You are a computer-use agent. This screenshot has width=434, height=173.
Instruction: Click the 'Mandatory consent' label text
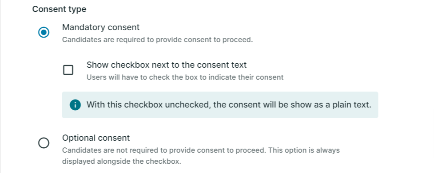(101, 27)
